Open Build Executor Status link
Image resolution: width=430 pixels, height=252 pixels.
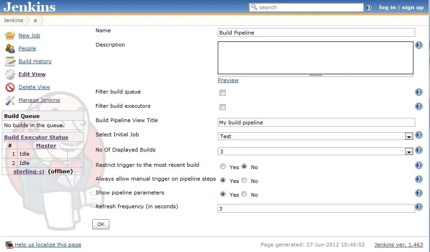(x=36, y=137)
